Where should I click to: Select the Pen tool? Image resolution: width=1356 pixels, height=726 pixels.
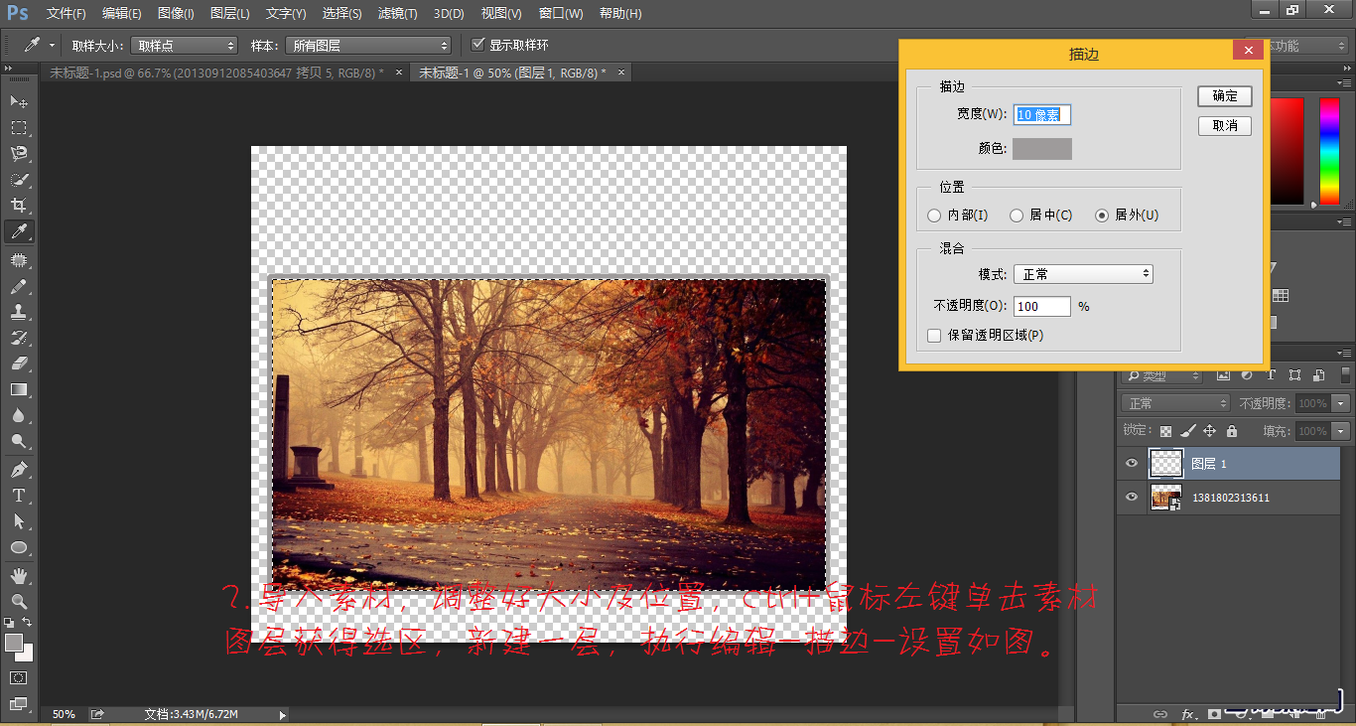pos(19,469)
